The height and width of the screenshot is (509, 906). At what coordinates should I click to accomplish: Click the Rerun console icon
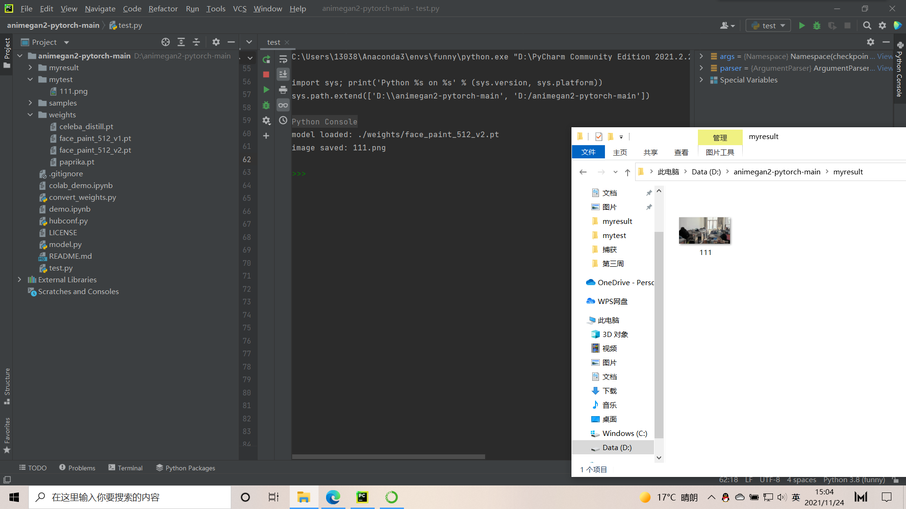[x=267, y=59]
